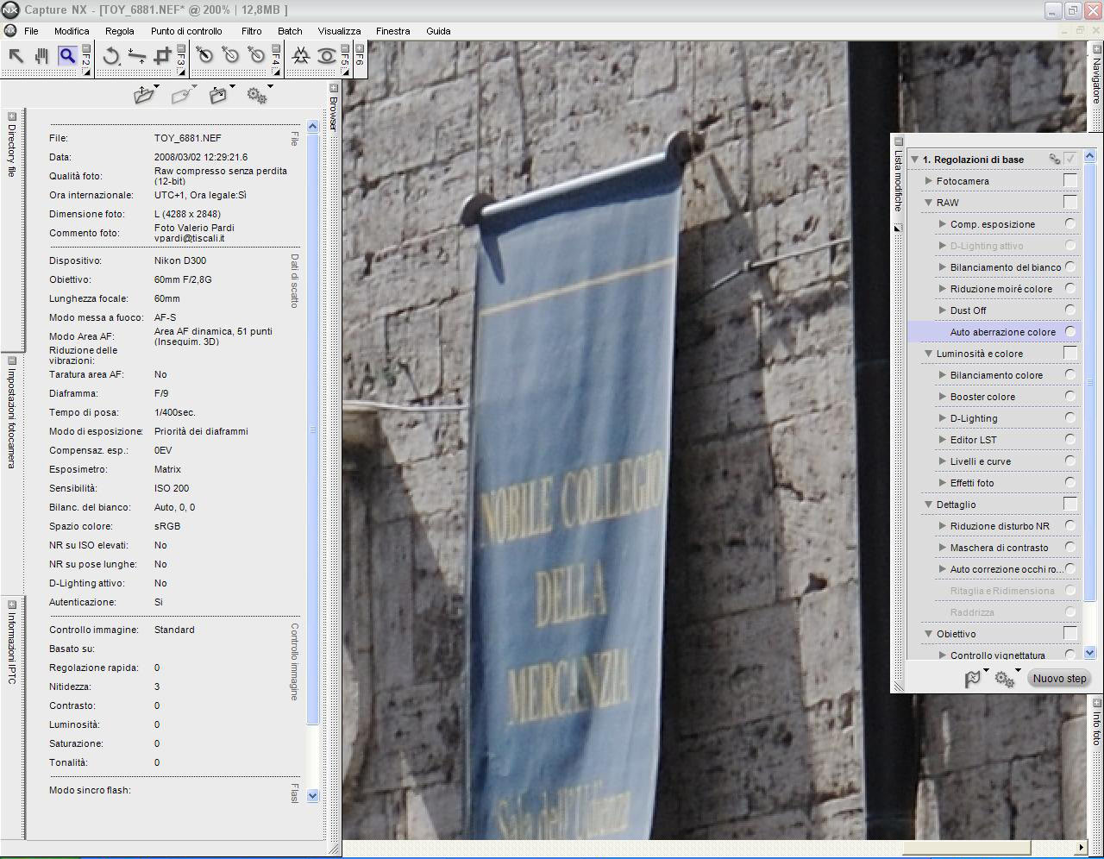Expand Riduzione moiré colore settings
The image size is (1104, 859).
[943, 289]
